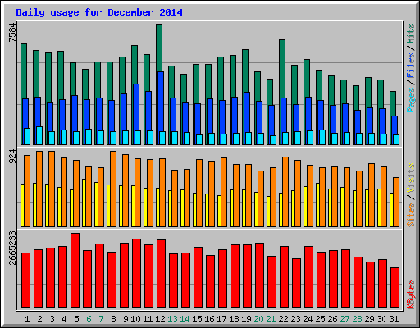Click the blue Files bar for day 10
The height and width of the screenshot is (328, 420).
136,107
